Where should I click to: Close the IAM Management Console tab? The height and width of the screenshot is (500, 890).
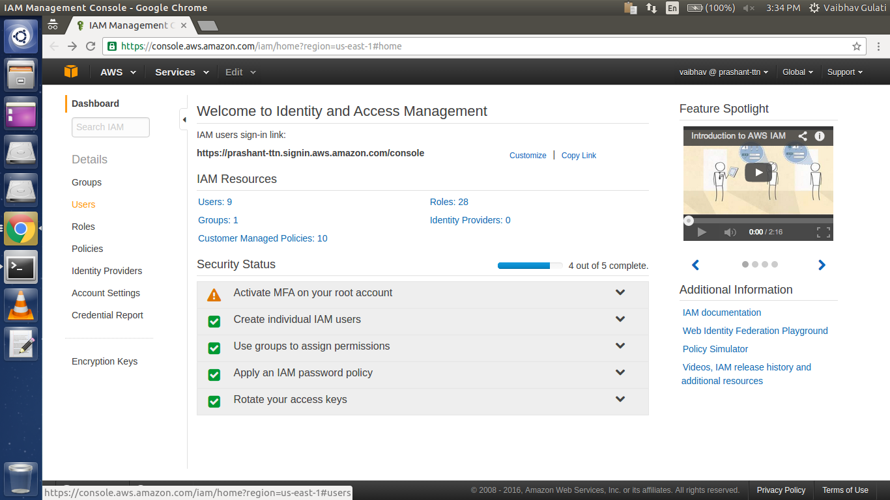click(x=184, y=25)
